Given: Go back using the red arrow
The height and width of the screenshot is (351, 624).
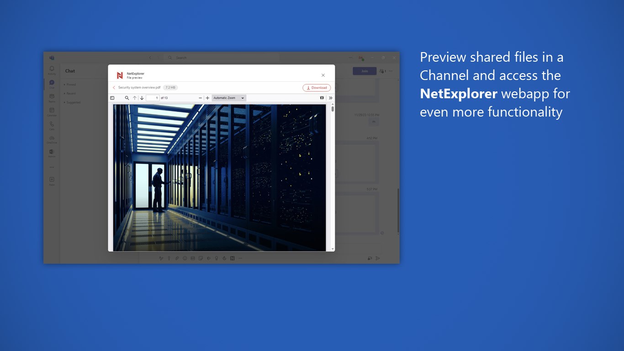Looking at the screenshot, I should [x=114, y=87].
